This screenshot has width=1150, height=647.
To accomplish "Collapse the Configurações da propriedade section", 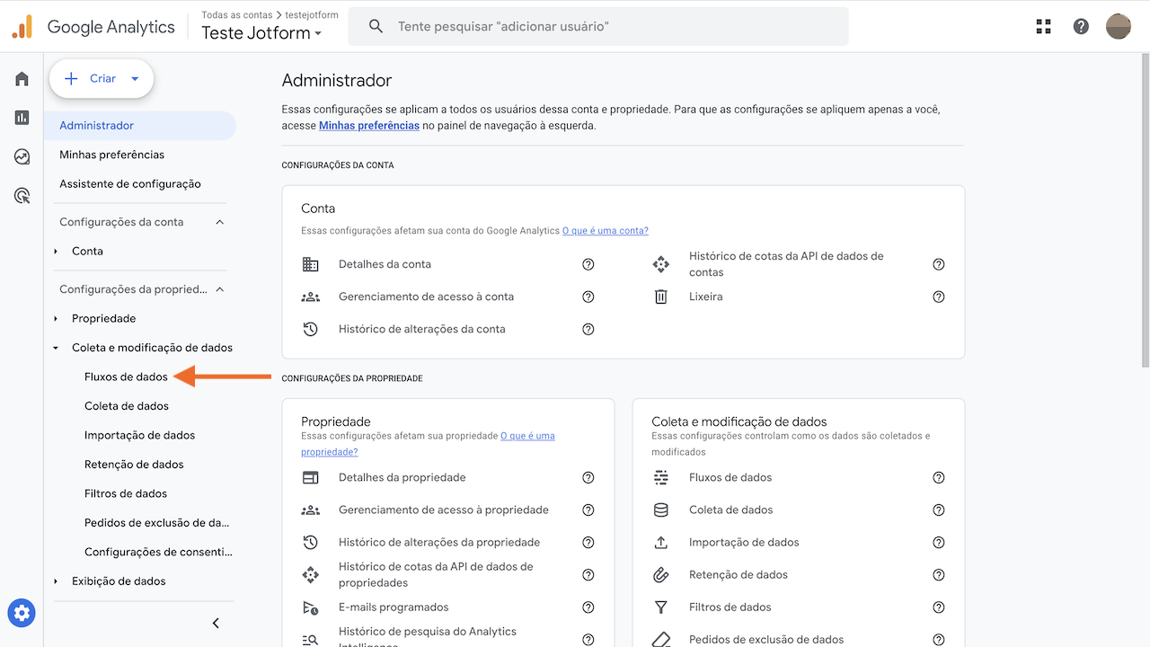I will [x=219, y=288].
